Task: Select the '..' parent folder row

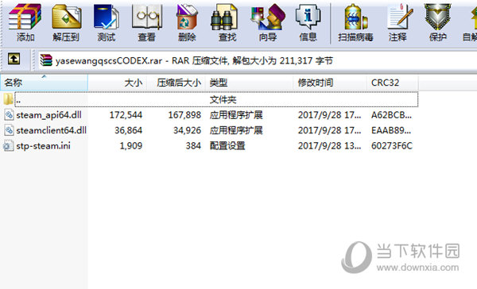Action: [216, 99]
